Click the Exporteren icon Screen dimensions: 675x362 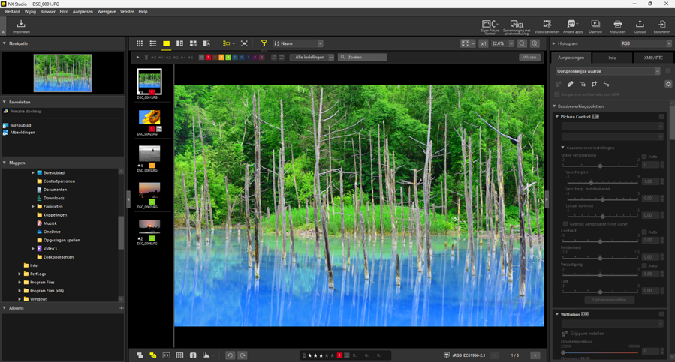pyautogui.click(x=661, y=25)
